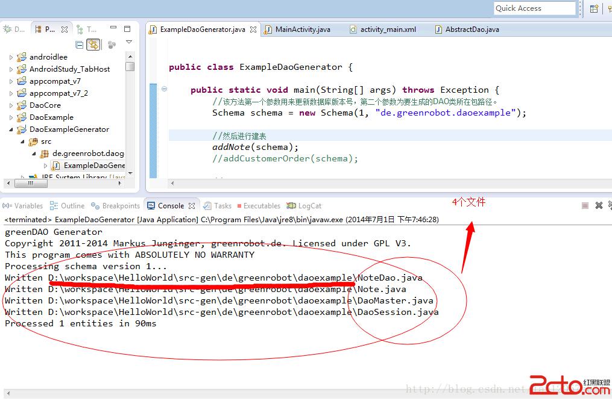Expand the ExampleDaoGenerator.java file node
612x401 pixels.
click(46, 166)
